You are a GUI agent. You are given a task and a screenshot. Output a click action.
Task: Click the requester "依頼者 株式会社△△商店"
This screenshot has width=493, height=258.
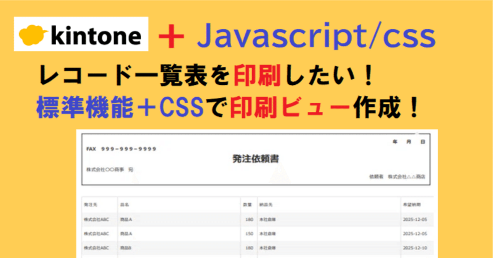click(x=397, y=177)
